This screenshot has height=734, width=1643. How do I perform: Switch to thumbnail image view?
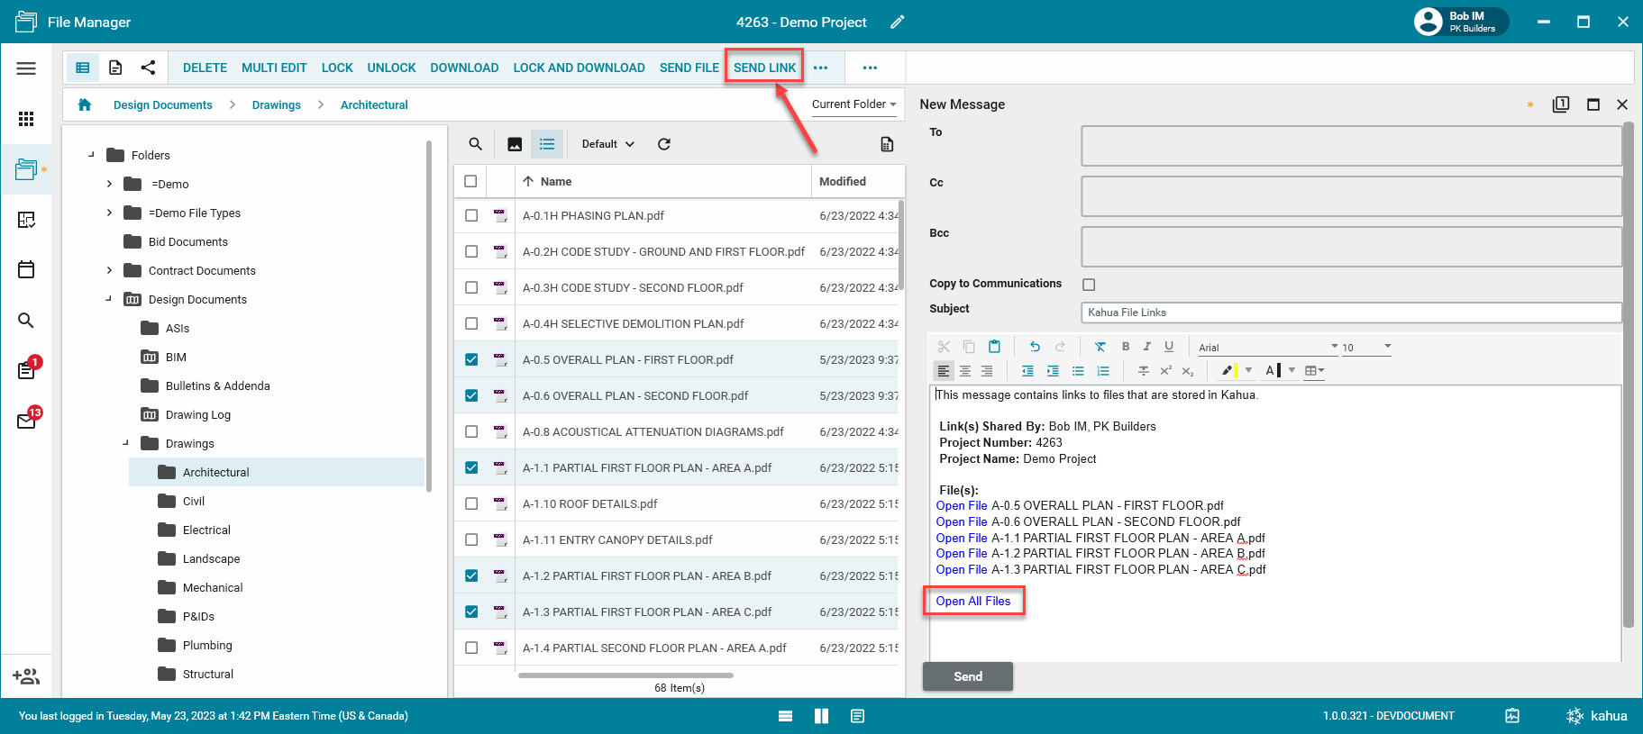pyautogui.click(x=515, y=144)
